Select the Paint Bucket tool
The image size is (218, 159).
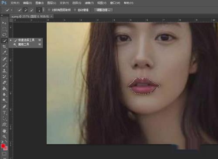4,88
